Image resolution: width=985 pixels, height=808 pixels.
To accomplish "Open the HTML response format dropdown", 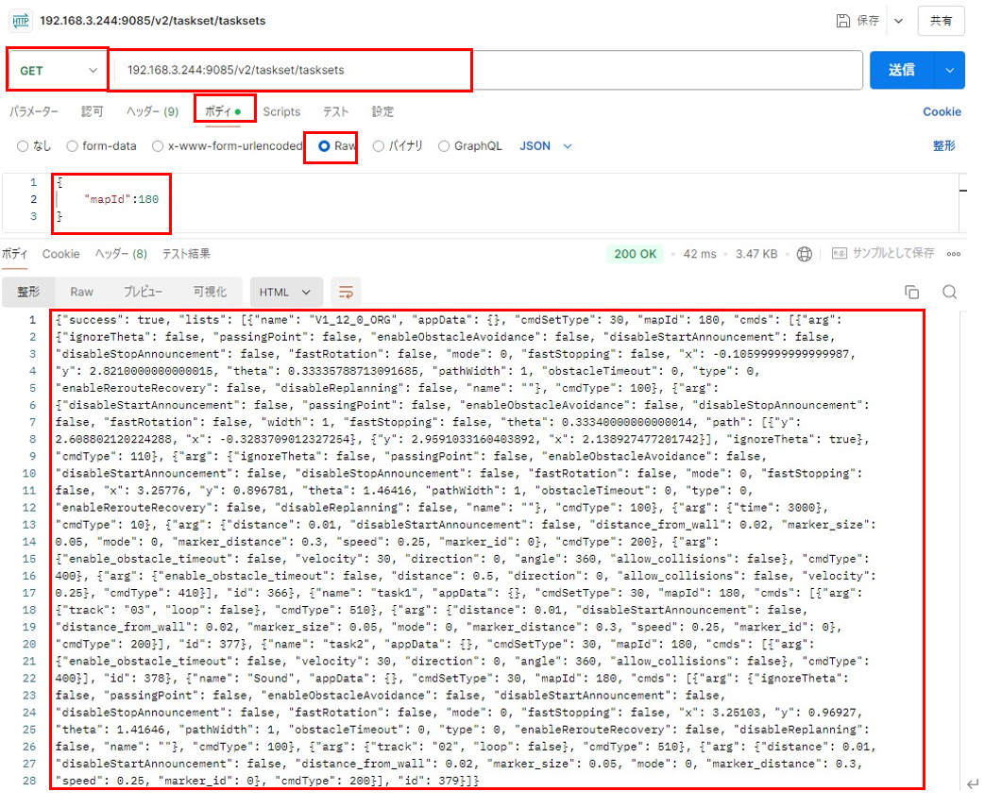I will click(x=286, y=293).
